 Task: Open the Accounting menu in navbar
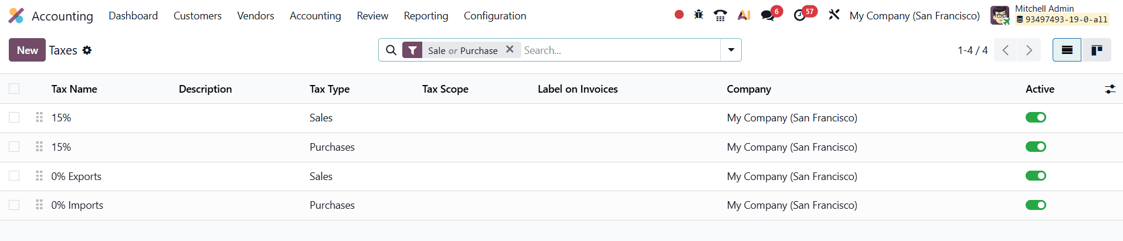tap(315, 16)
